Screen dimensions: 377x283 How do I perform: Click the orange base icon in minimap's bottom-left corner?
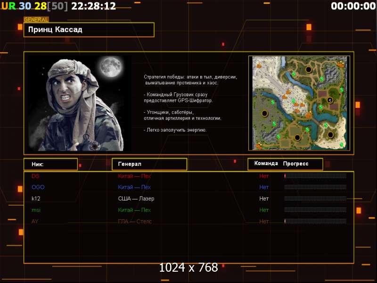tap(259, 146)
